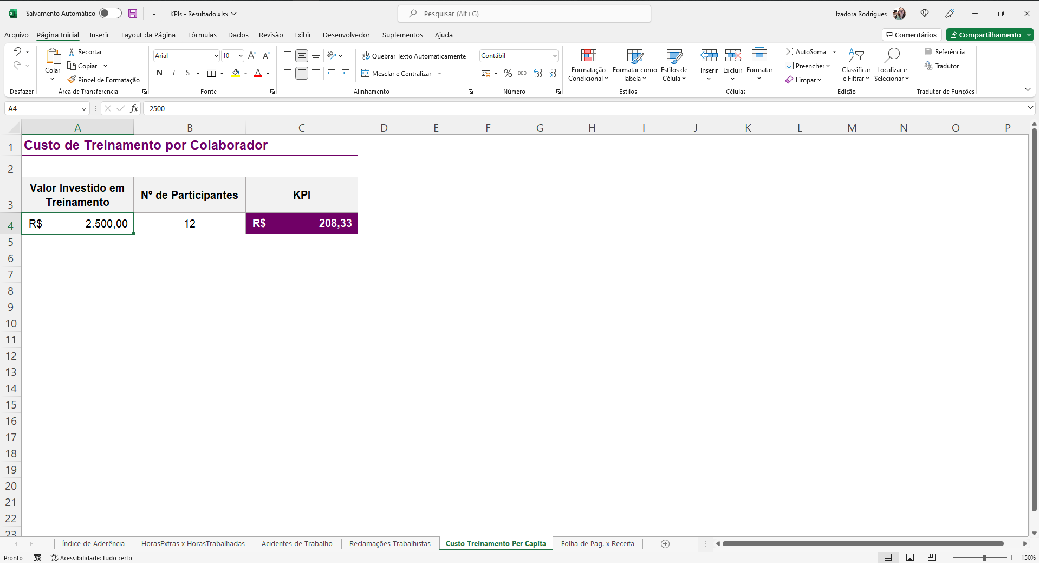The height and width of the screenshot is (564, 1039).
Task: Click the Undo arrow icon
Action: point(17,51)
